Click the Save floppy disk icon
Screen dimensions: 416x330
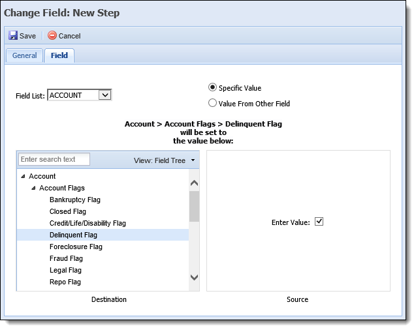coord(13,35)
